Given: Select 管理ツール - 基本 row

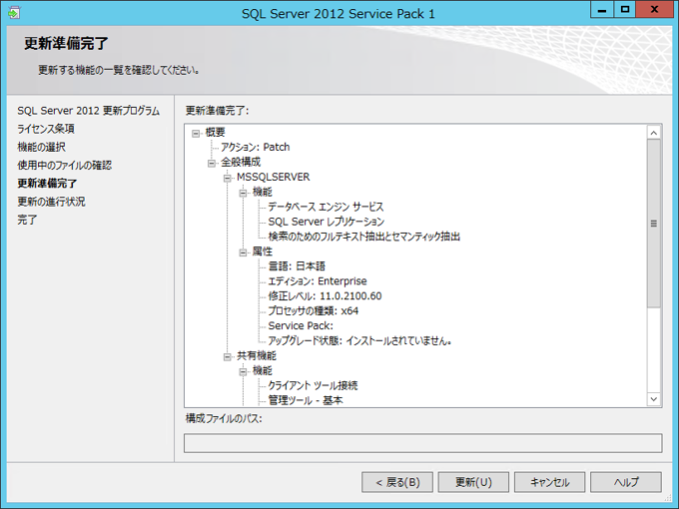Looking at the screenshot, I should (306, 400).
